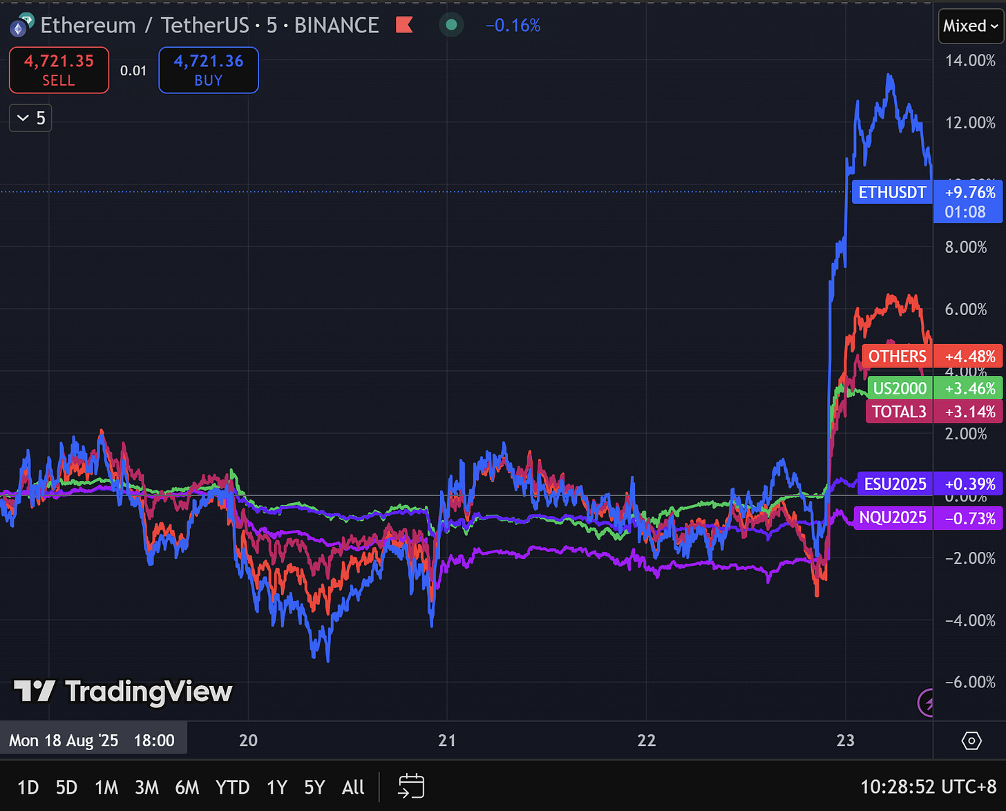Click the OTHERS series label
This screenshot has width=1006, height=811.
tap(897, 356)
